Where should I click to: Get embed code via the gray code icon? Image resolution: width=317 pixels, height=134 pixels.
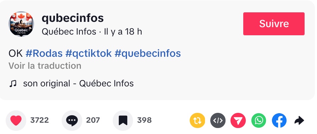[x=218, y=121]
